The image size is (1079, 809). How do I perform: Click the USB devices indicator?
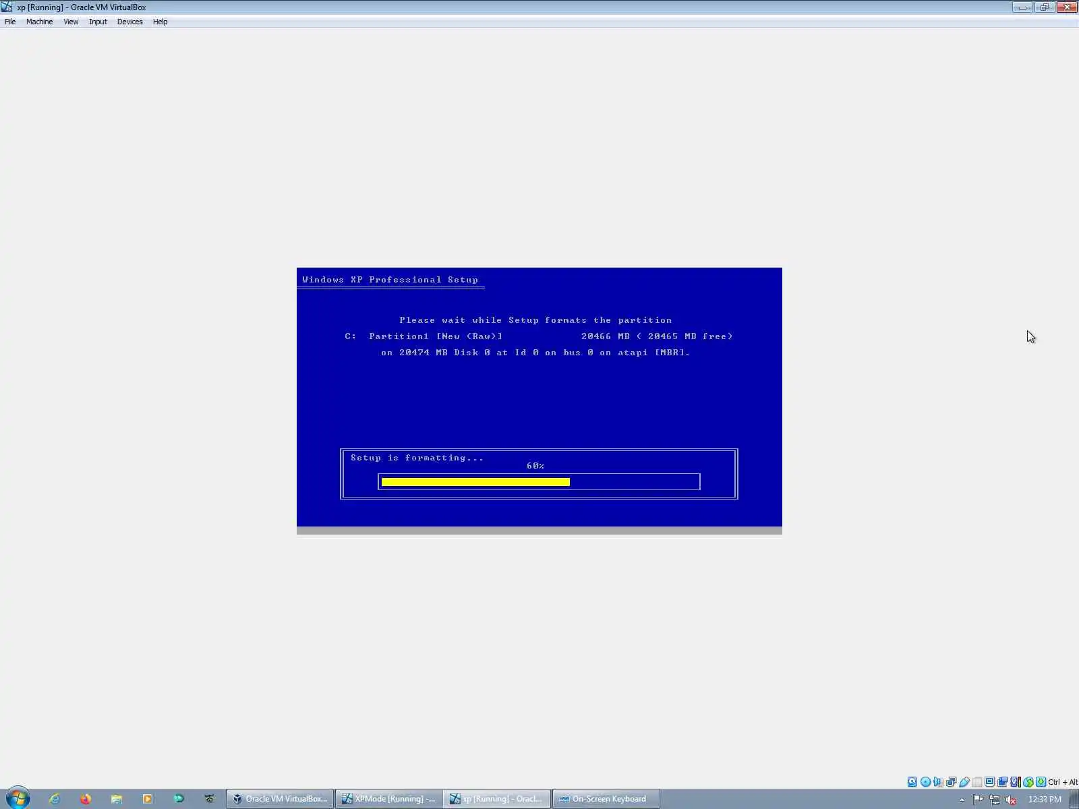point(964,782)
